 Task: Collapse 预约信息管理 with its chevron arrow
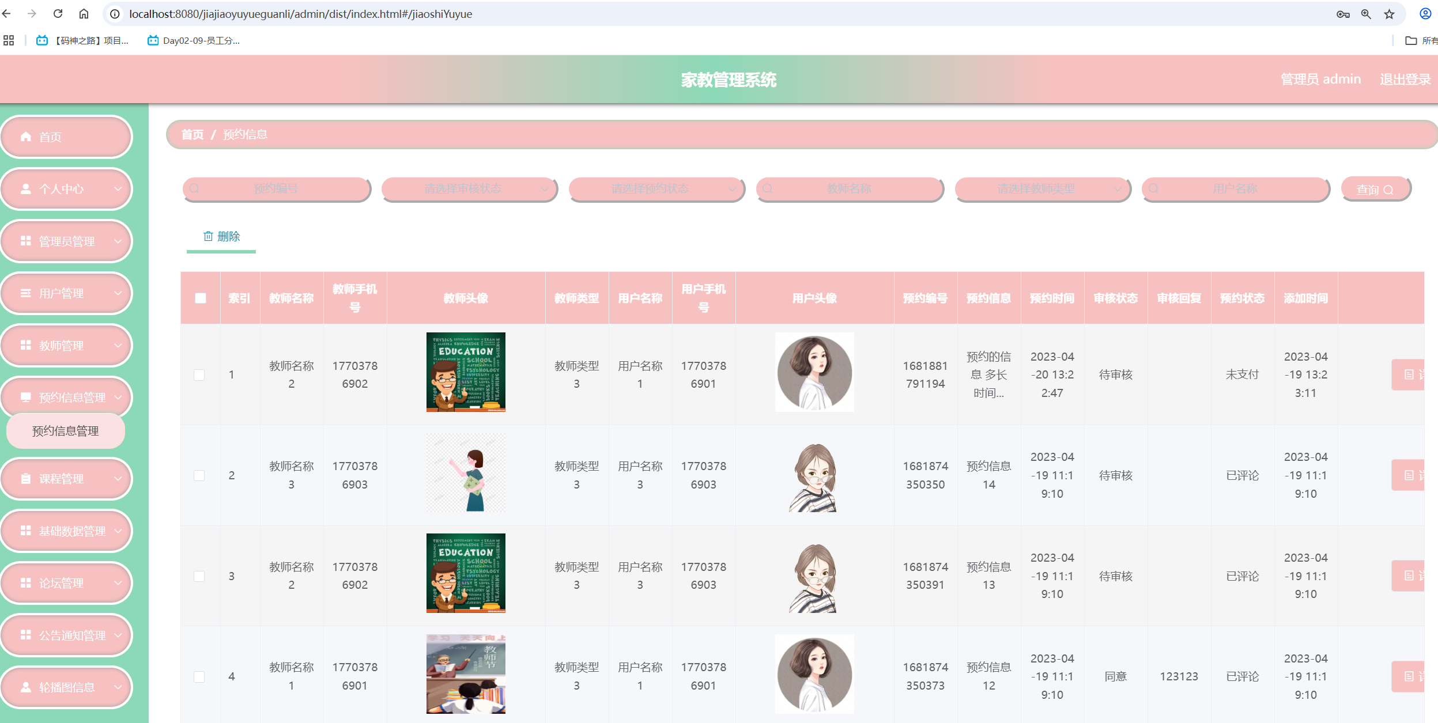118,398
